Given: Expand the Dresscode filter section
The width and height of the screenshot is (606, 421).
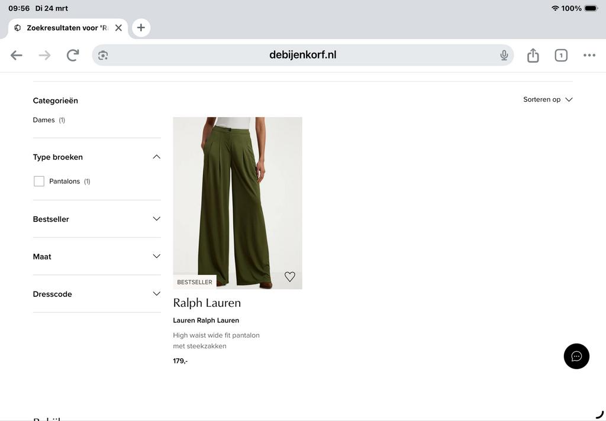Looking at the screenshot, I should coord(156,293).
